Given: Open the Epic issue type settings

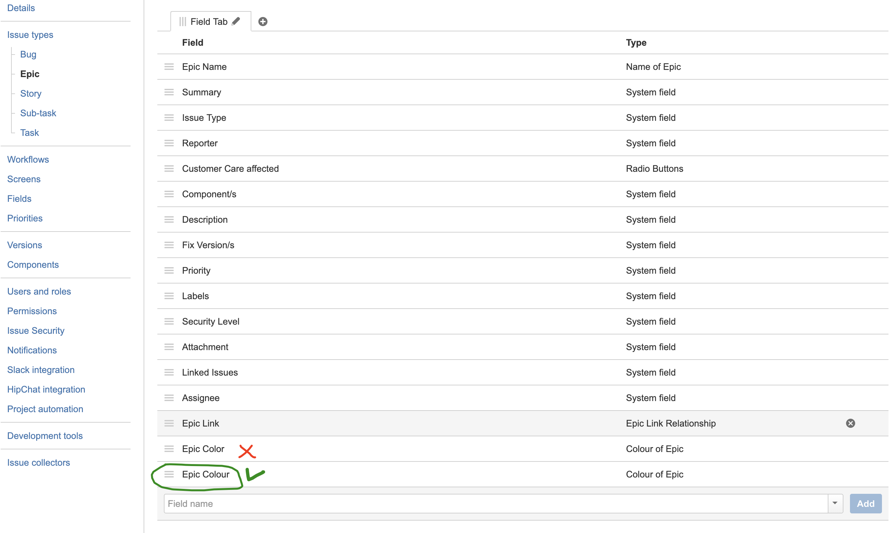Looking at the screenshot, I should [x=30, y=73].
